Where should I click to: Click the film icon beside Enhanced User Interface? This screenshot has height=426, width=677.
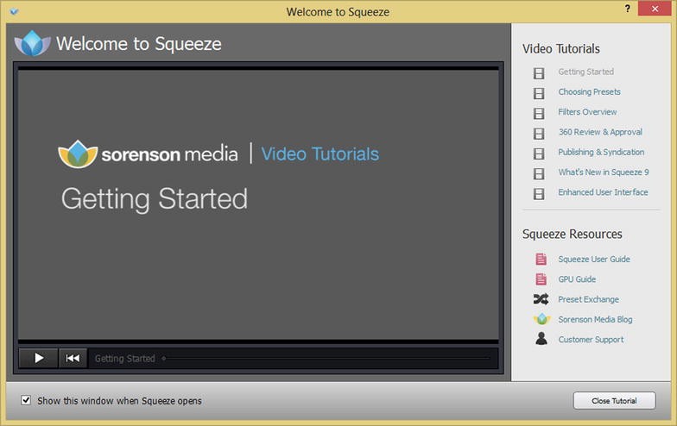coord(539,193)
